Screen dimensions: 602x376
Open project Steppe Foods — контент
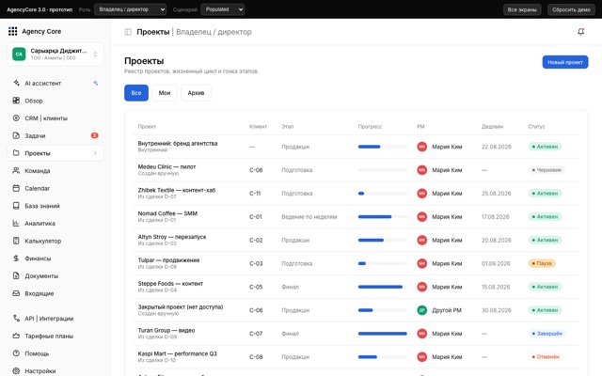[x=170, y=284]
